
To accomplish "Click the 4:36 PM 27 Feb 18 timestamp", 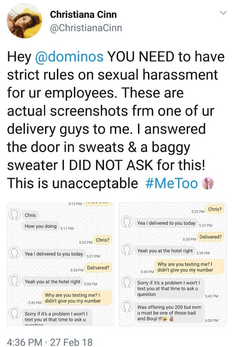I will pos(50,342).
